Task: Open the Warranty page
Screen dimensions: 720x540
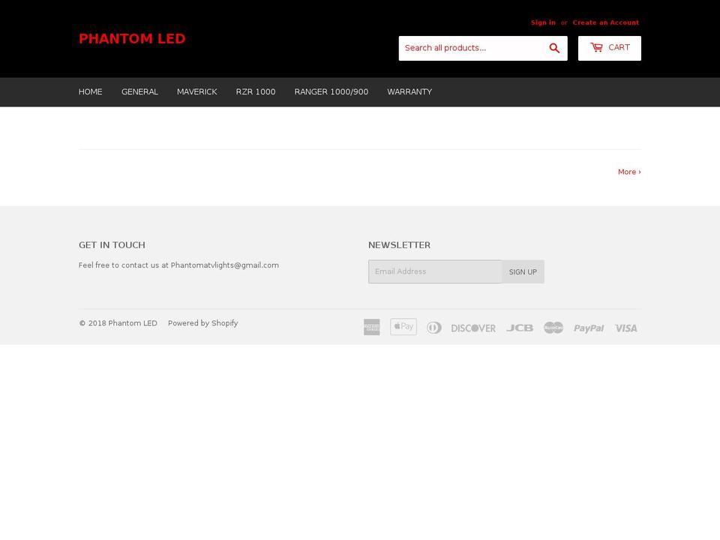Action: click(x=409, y=91)
